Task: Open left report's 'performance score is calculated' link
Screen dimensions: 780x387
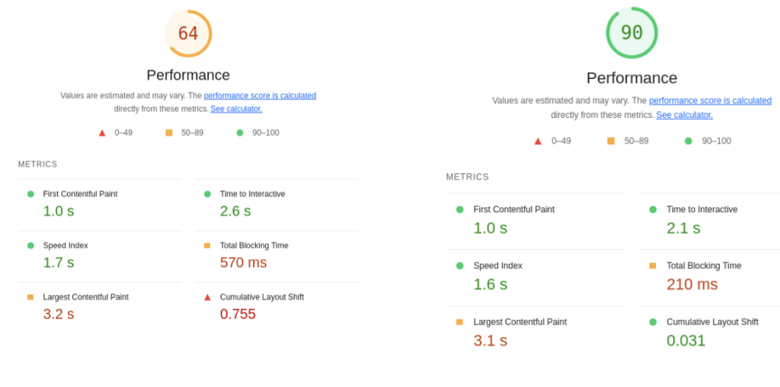Action: [260, 96]
